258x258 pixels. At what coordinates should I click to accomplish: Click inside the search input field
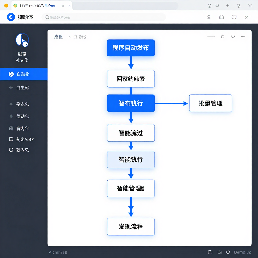(x=101, y=17)
